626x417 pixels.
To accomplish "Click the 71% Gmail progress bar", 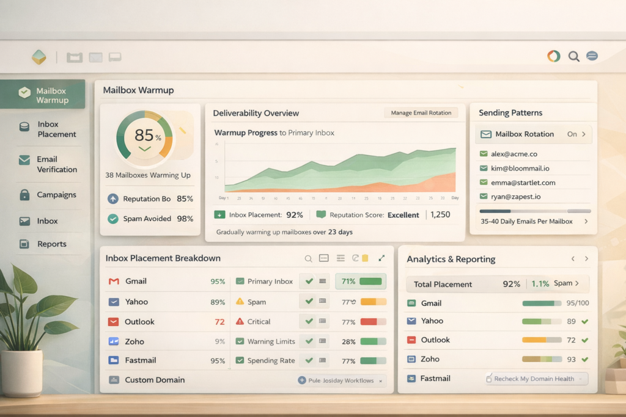I will tap(359, 281).
